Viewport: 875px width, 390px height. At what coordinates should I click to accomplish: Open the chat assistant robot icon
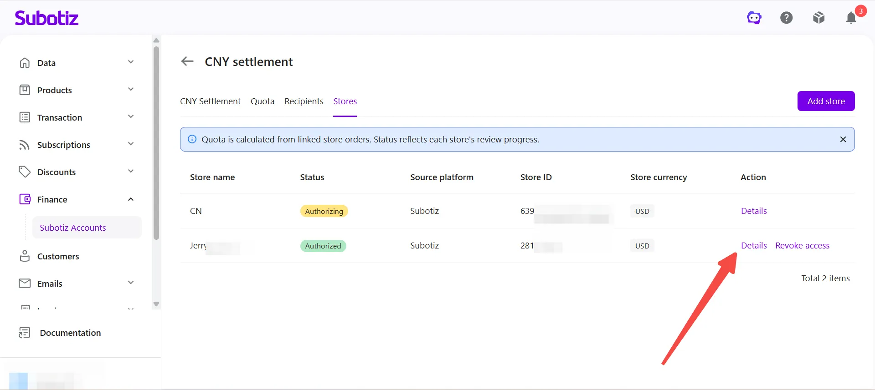coord(754,18)
